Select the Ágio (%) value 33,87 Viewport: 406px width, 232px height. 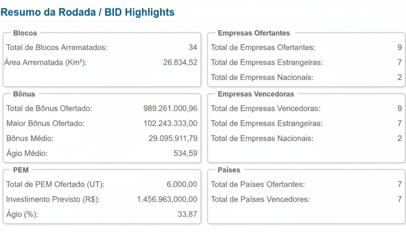[187, 214]
